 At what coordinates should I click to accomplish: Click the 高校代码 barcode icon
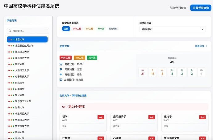click(61, 64)
